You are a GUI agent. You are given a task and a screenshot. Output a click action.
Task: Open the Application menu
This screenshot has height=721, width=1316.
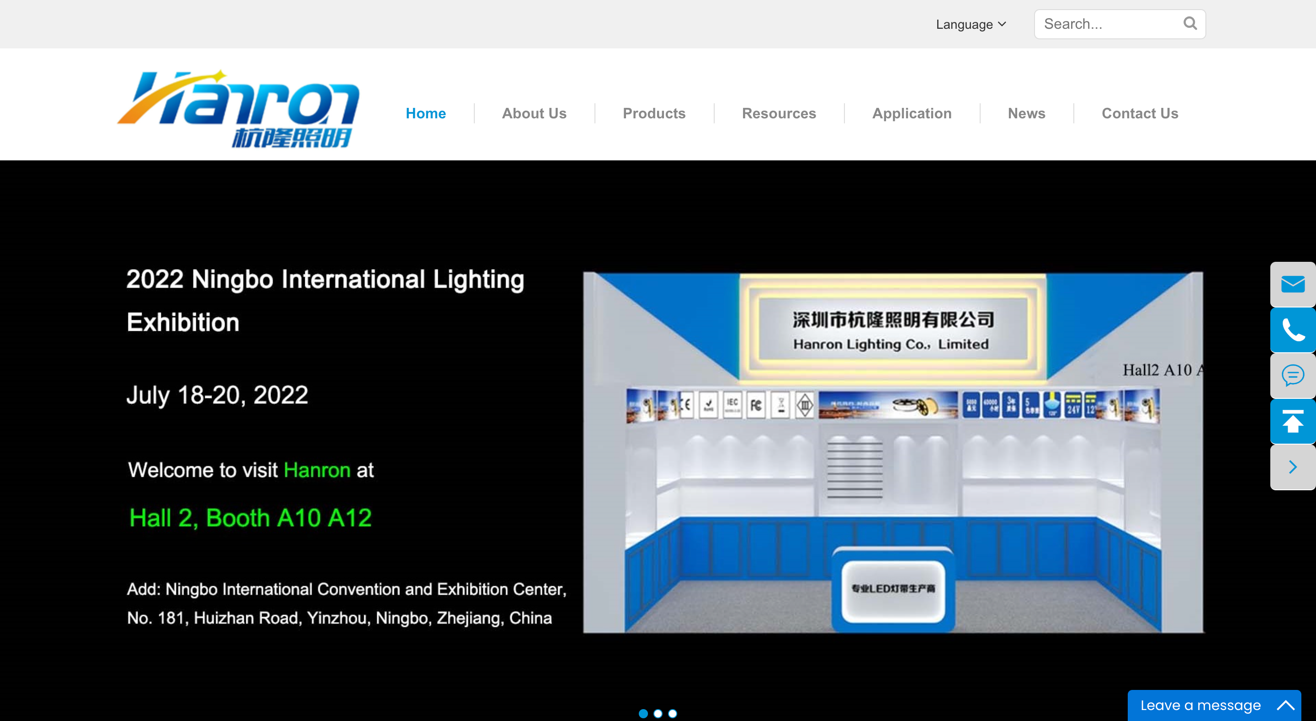tap(912, 113)
